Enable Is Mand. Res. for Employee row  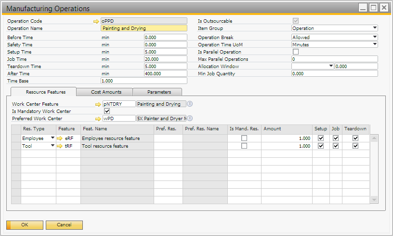244,139
